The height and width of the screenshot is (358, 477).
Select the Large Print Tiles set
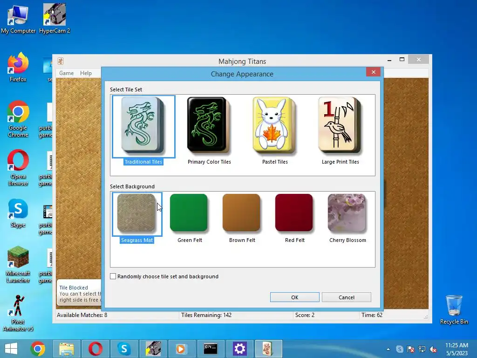click(x=340, y=125)
